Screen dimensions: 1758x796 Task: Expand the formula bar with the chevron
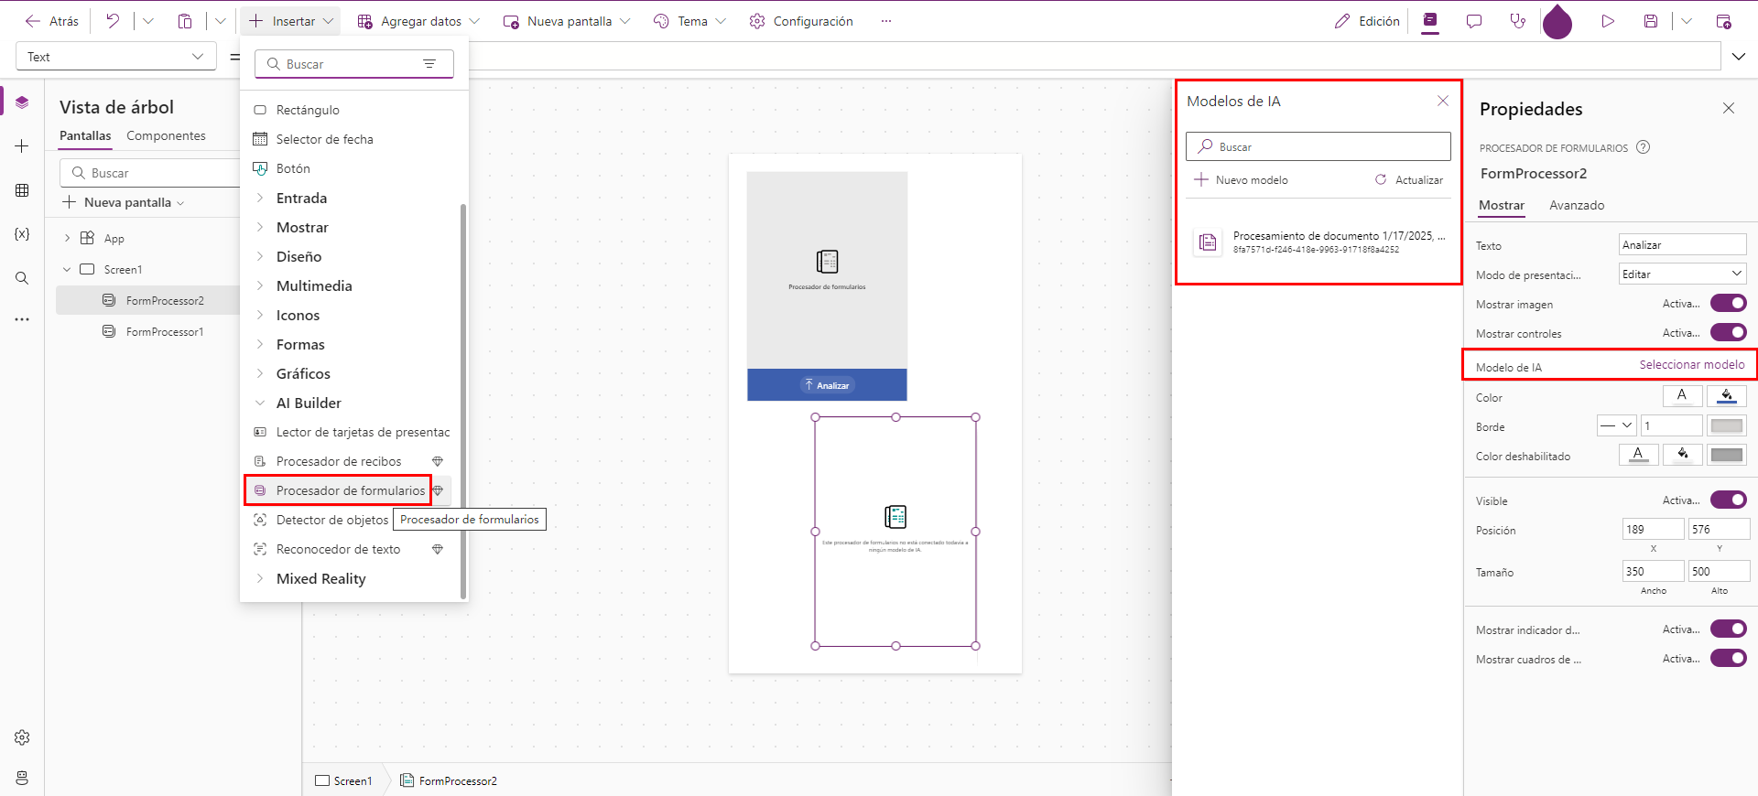pos(1739,57)
